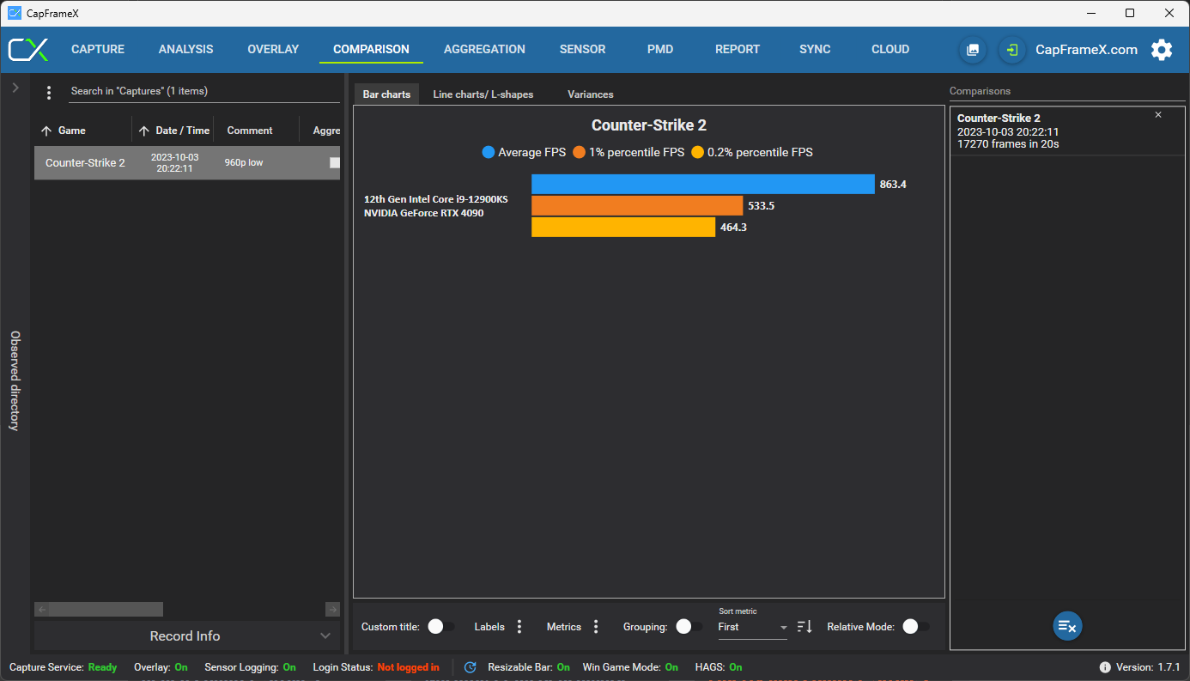
Task: Open the screenshots gallery icon
Action: pyautogui.click(x=973, y=50)
